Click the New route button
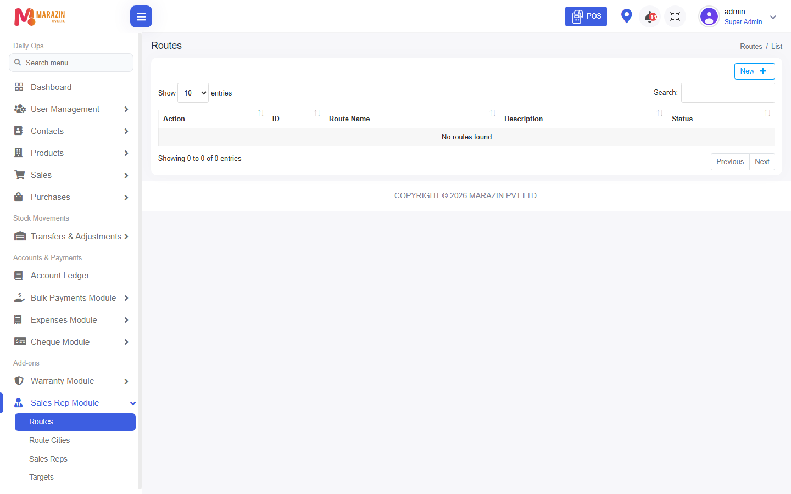The image size is (791, 494). tap(754, 71)
